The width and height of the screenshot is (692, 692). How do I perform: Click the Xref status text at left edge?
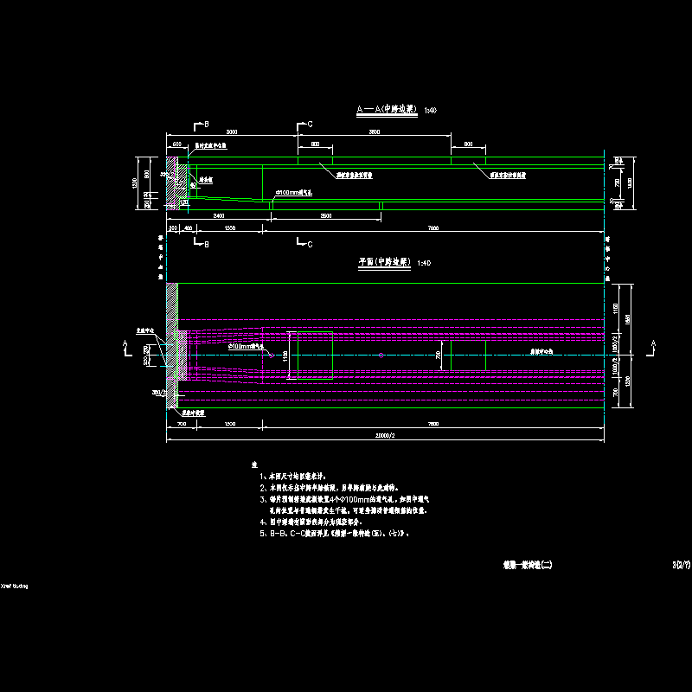click(x=15, y=586)
